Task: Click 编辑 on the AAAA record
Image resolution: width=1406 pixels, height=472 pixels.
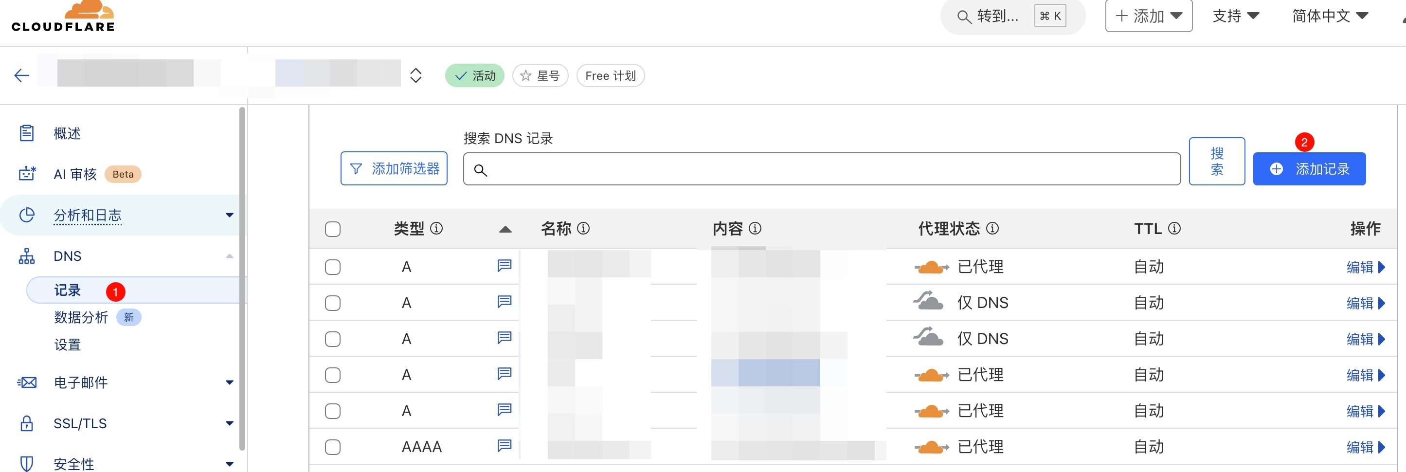Action: [1365, 447]
